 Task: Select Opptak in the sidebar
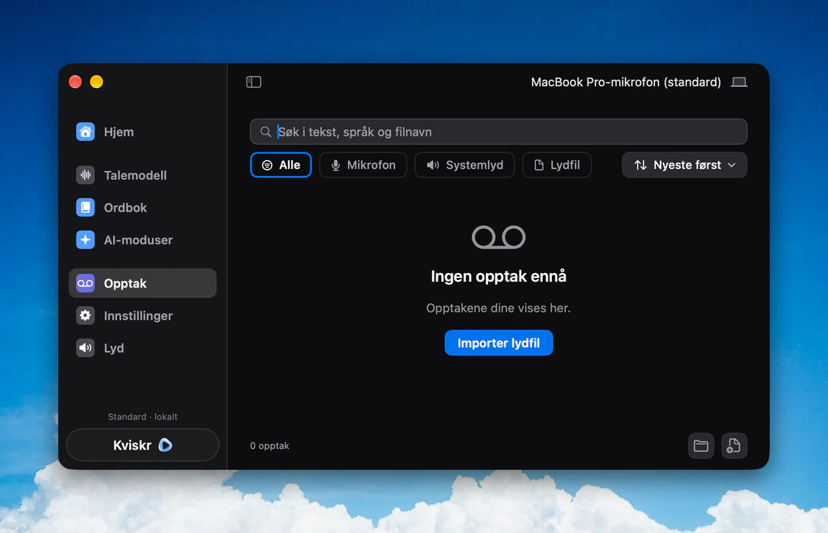(x=142, y=284)
